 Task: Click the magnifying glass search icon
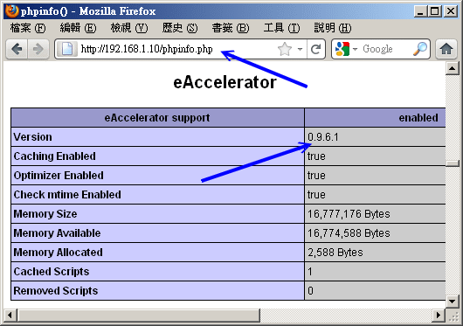pos(420,49)
